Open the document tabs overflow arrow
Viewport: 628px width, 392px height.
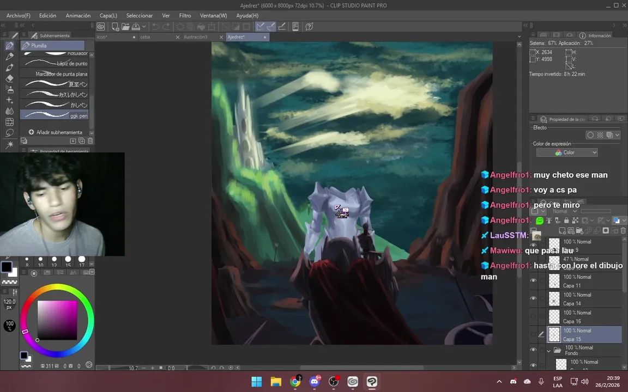(520, 37)
